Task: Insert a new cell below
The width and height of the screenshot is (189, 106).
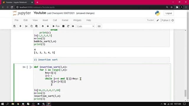Action: (20, 26)
